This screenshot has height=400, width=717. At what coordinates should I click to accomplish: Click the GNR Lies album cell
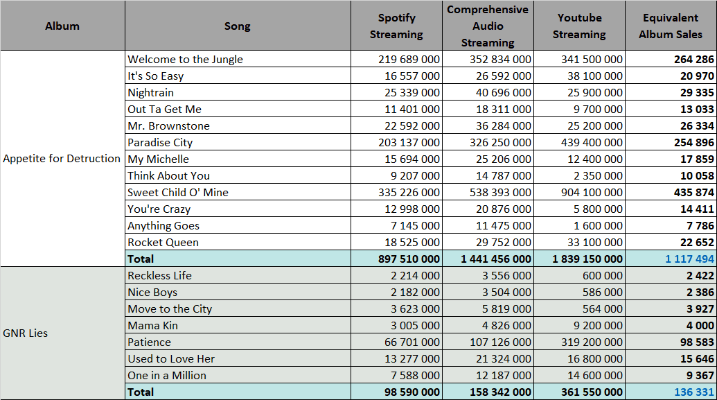point(62,333)
